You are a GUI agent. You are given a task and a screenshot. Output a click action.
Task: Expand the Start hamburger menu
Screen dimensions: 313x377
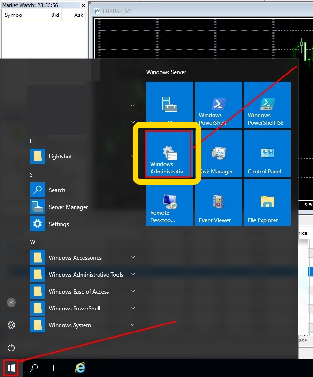tap(11, 72)
